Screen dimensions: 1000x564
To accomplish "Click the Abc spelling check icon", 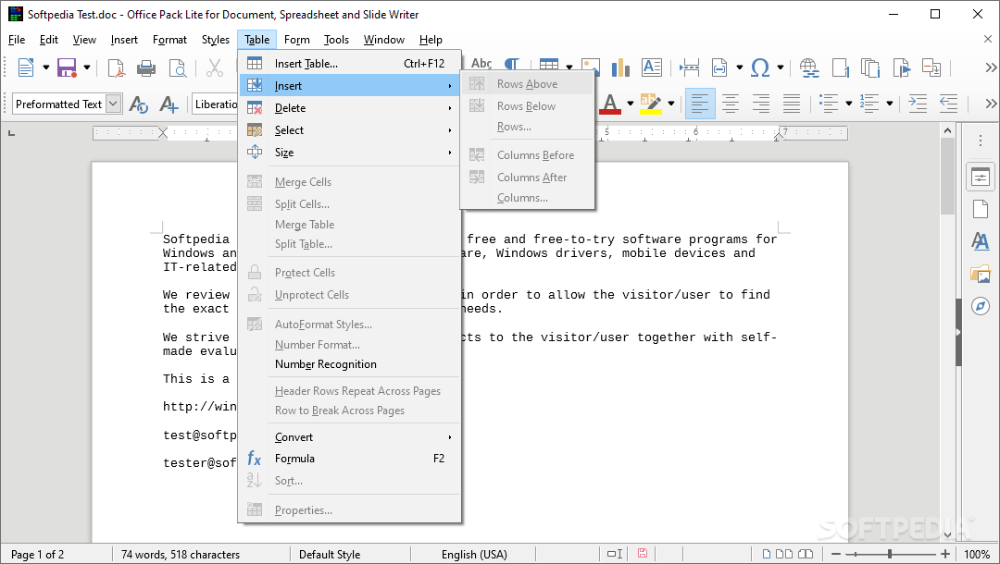I will click(x=481, y=63).
